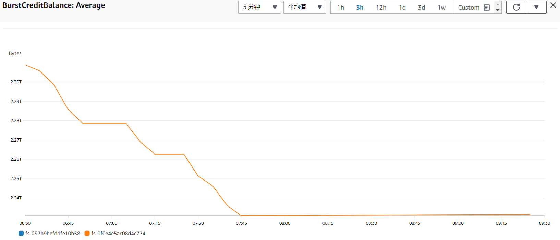Expand the refresh options dropdown arrow

coord(536,7)
